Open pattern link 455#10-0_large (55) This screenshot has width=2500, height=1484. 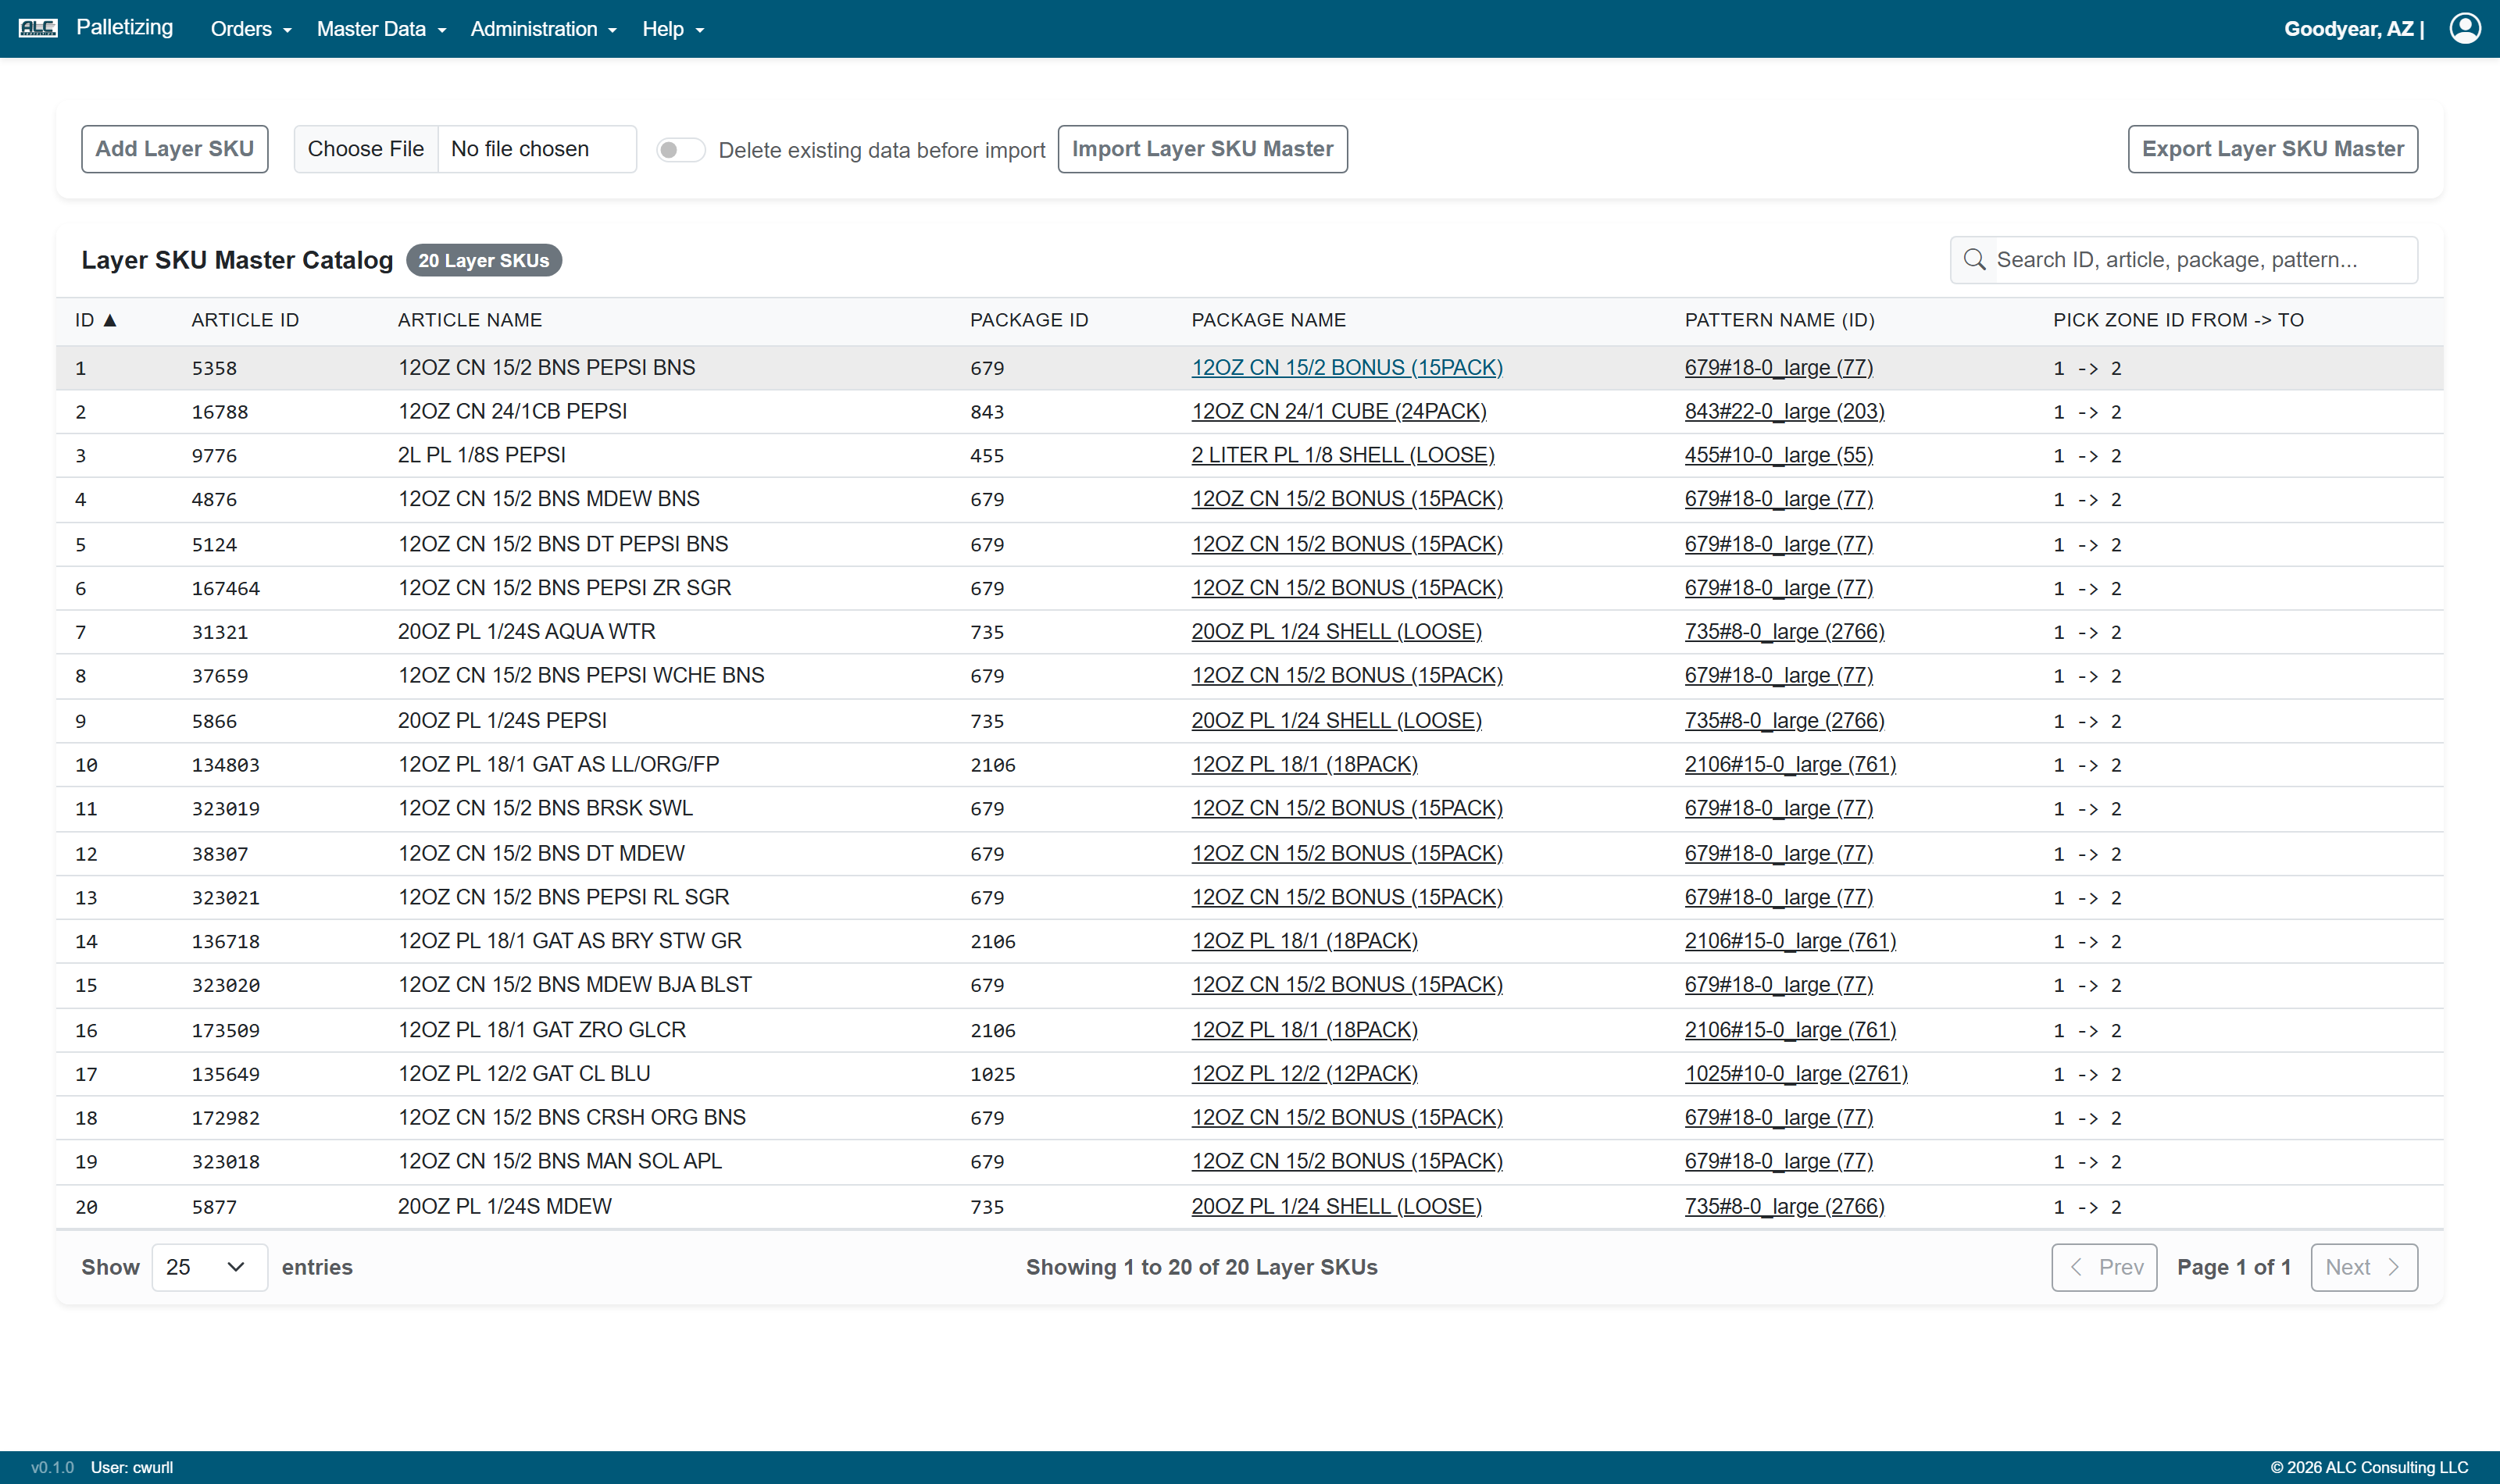pos(1778,455)
